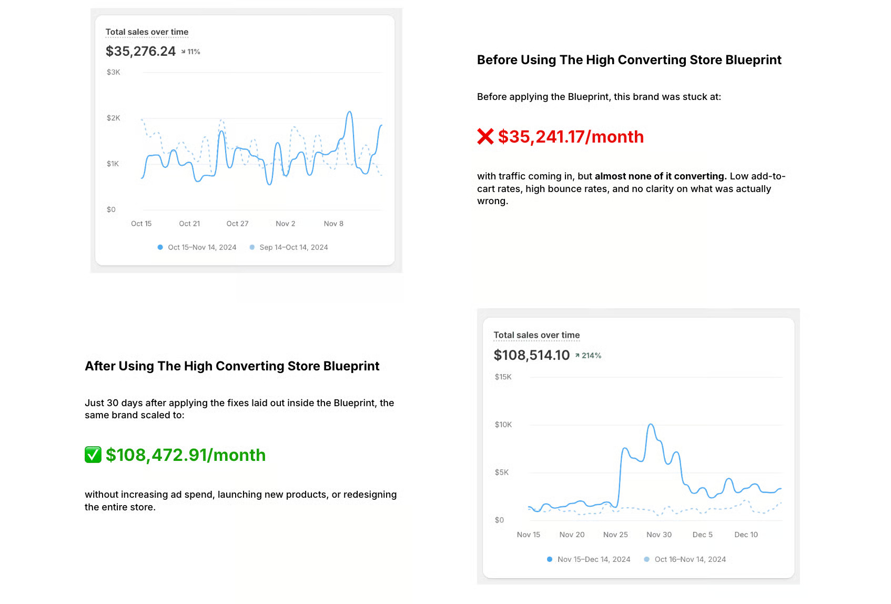Click the $15K axis label
The width and height of the screenshot is (891, 604).
tap(503, 377)
